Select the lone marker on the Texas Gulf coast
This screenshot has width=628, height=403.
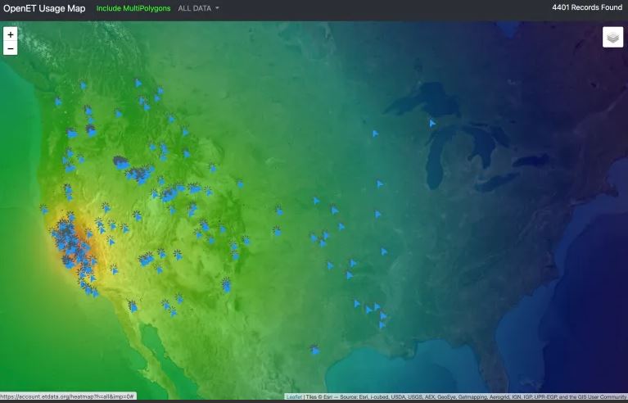315,351
